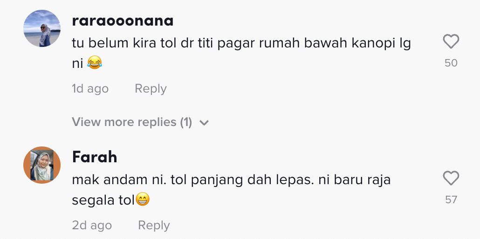Open the raraooonana username link
This screenshot has height=239, width=480.
[x=123, y=20]
